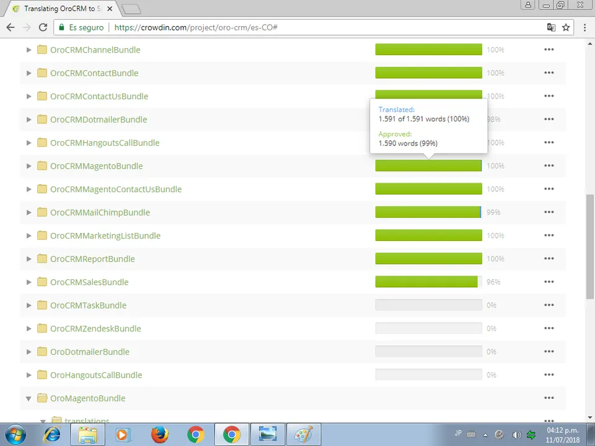
Task: Bookmark this page with the star
Action: (566, 27)
